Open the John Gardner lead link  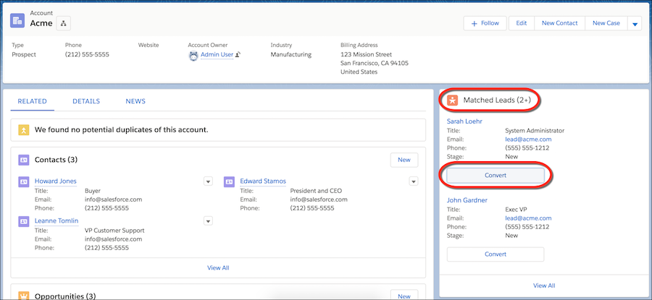(467, 200)
